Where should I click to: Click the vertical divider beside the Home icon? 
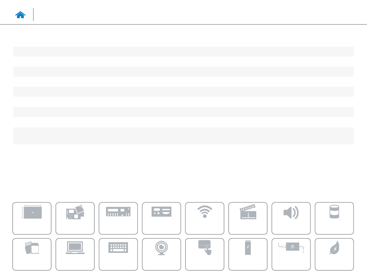33,14
